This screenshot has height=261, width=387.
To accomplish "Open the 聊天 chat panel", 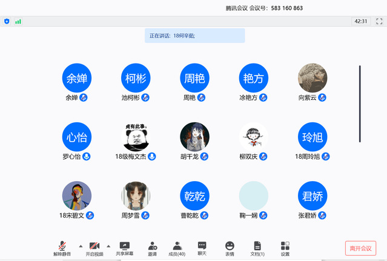I will point(202,246).
